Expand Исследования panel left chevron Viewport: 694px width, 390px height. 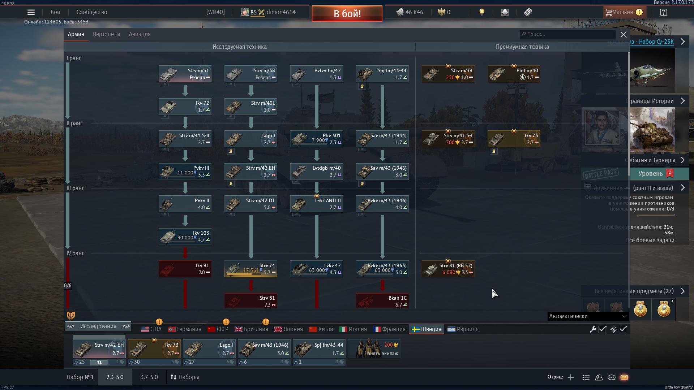tap(70, 326)
